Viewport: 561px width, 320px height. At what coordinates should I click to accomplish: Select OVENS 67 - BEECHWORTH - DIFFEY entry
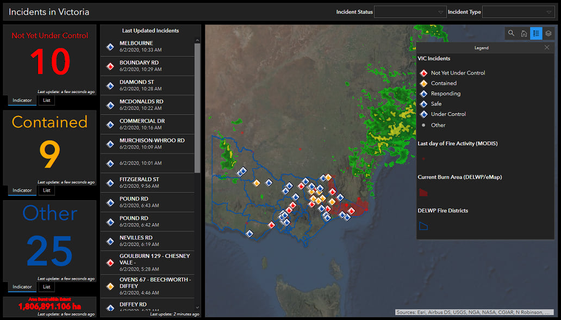(147, 286)
